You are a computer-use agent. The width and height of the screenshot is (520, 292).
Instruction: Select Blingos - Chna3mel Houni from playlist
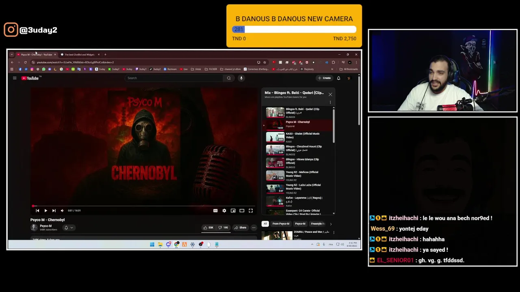click(x=299, y=150)
